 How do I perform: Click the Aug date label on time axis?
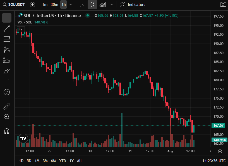[x=170, y=151]
